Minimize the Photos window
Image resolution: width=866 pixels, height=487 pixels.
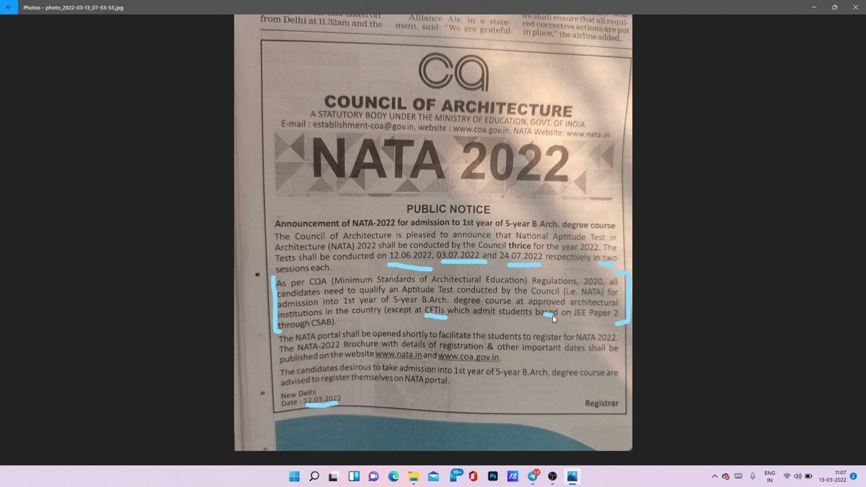tap(814, 7)
